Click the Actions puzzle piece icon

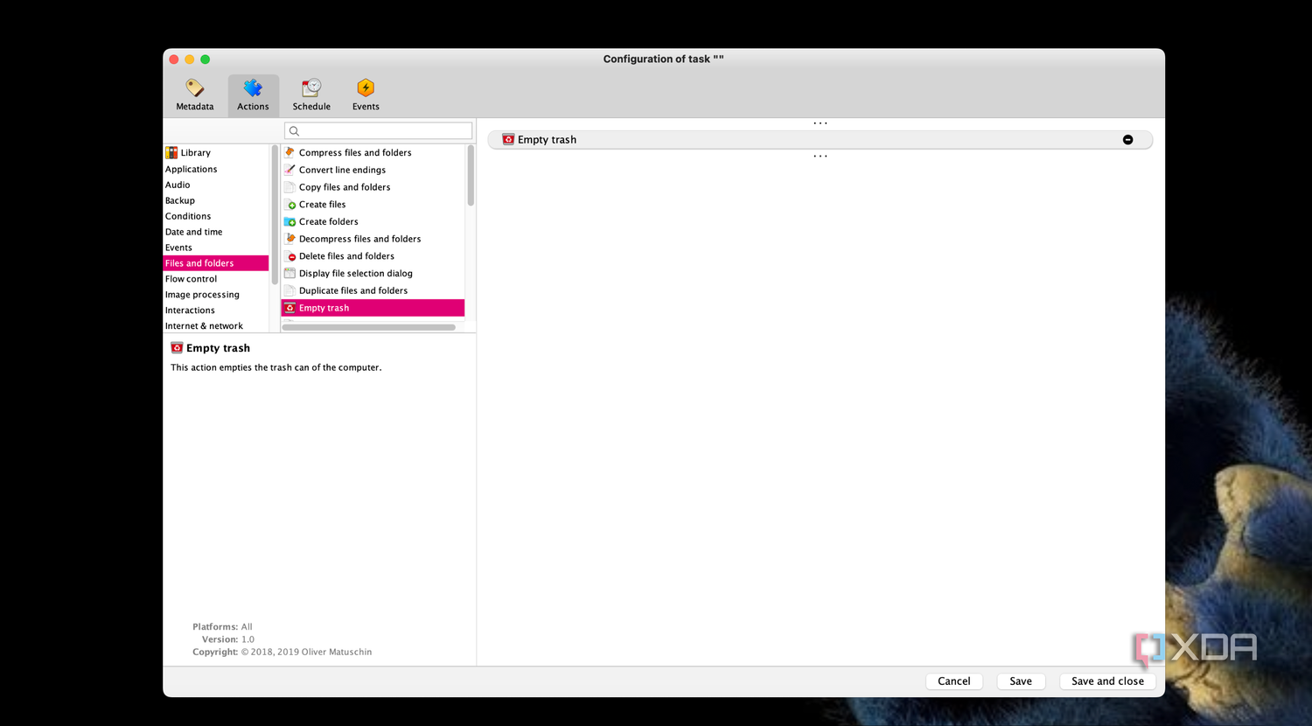click(253, 87)
